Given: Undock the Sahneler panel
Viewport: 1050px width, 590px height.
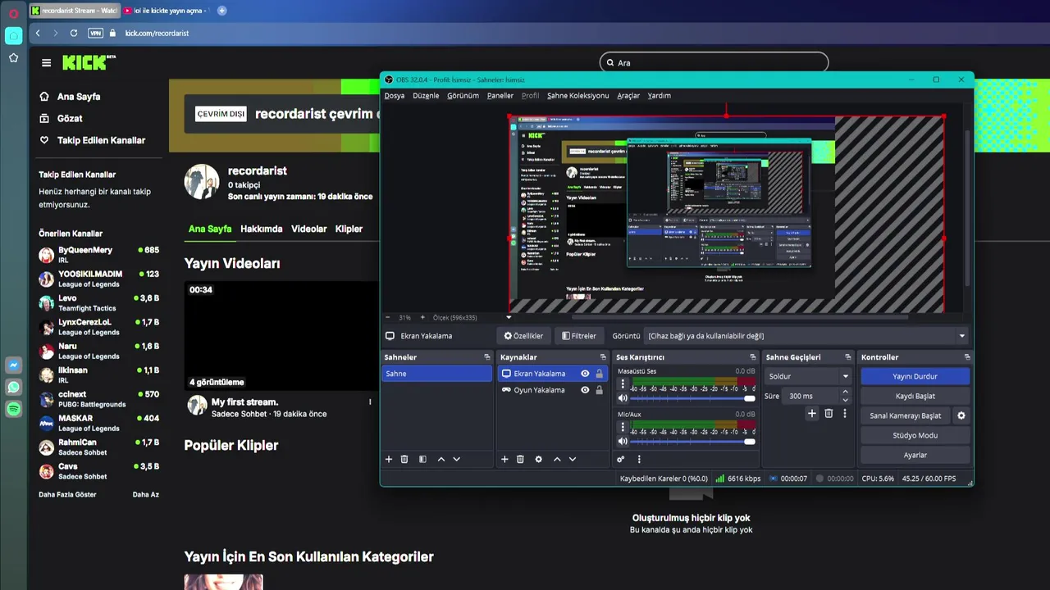Looking at the screenshot, I should pos(486,357).
